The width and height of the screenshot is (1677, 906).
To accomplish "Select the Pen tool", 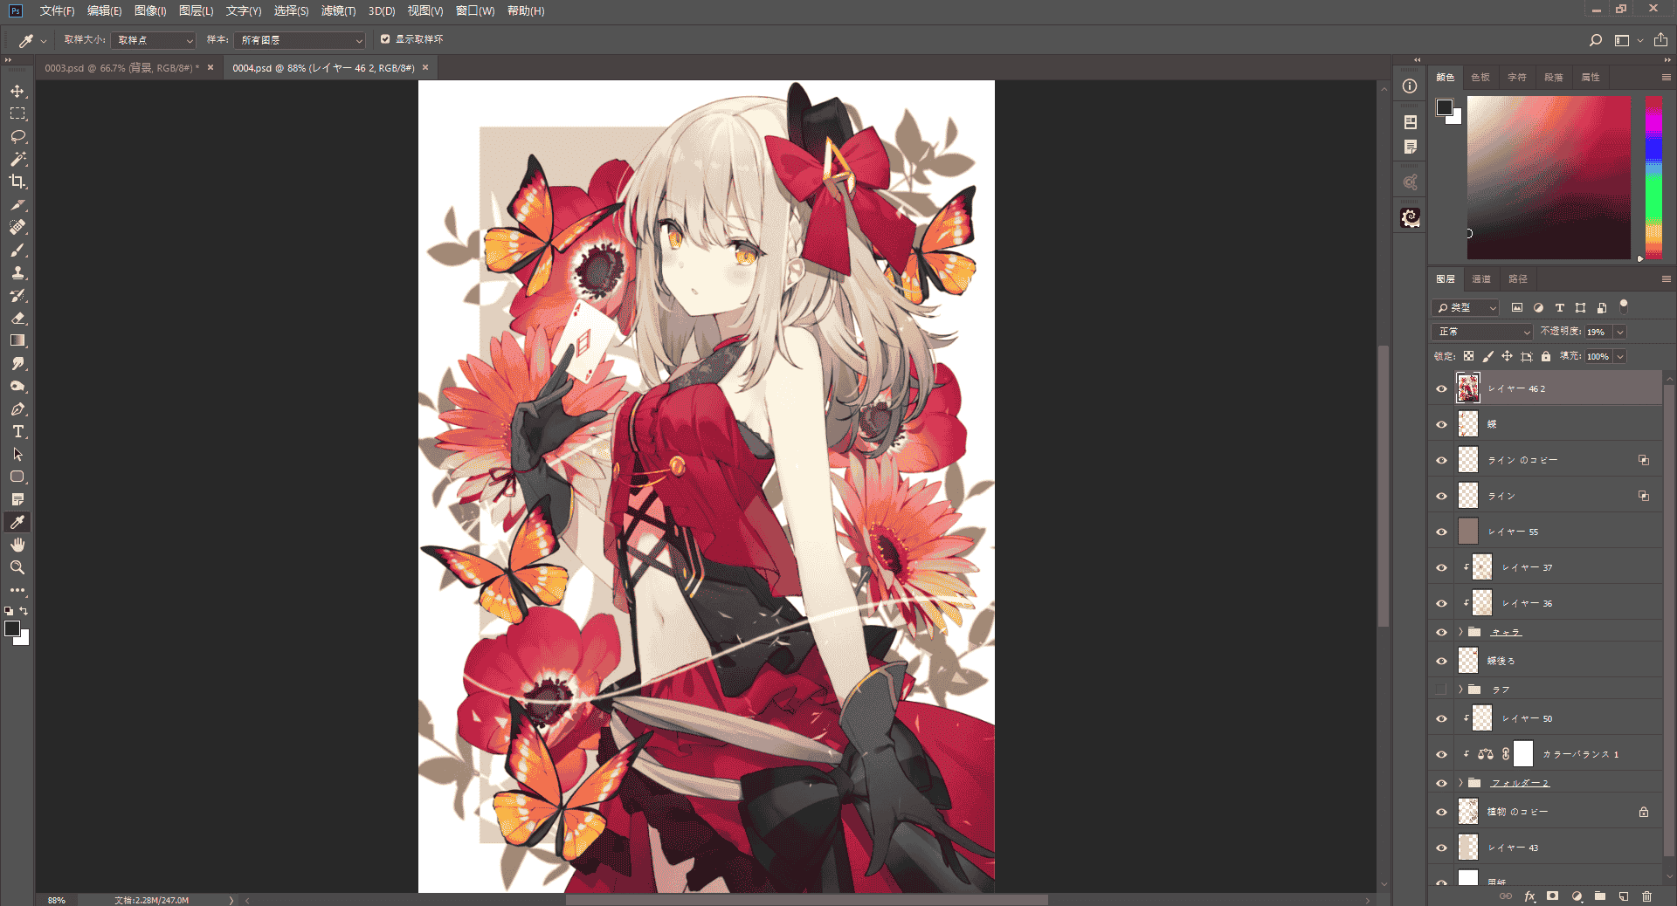I will click(x=17, y=408).
